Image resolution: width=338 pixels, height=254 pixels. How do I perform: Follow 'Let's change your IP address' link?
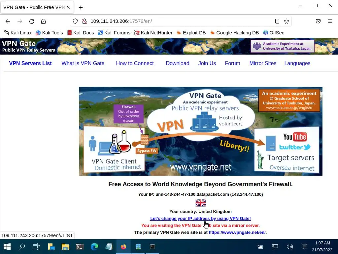pos(200,218)
